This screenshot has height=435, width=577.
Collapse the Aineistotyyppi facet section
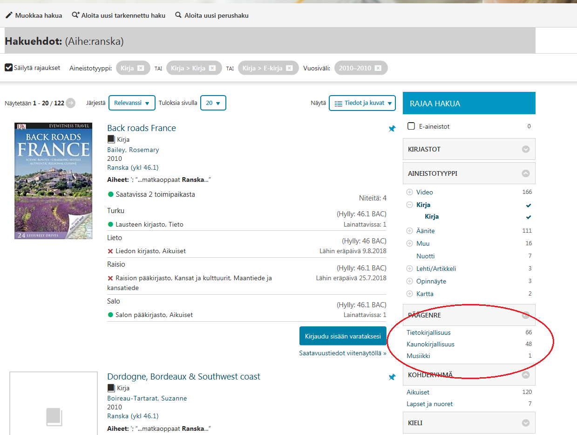[526, 173]
